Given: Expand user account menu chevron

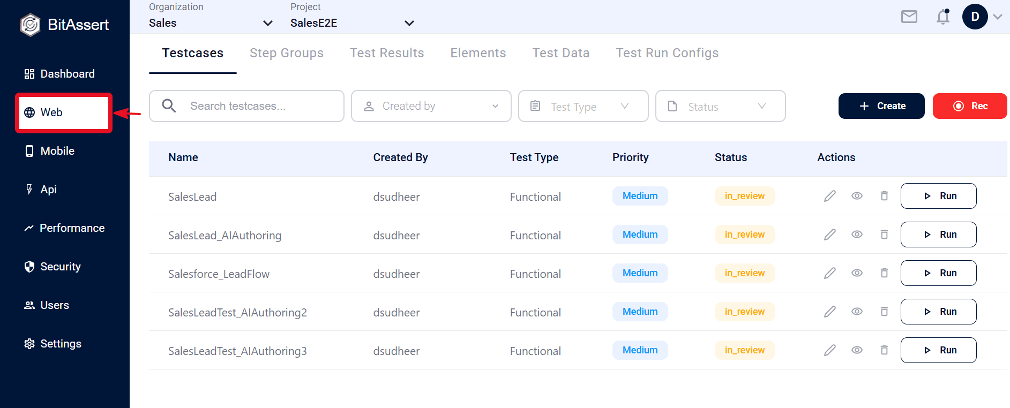Looking at the screenshot, I should click(998, 17).
